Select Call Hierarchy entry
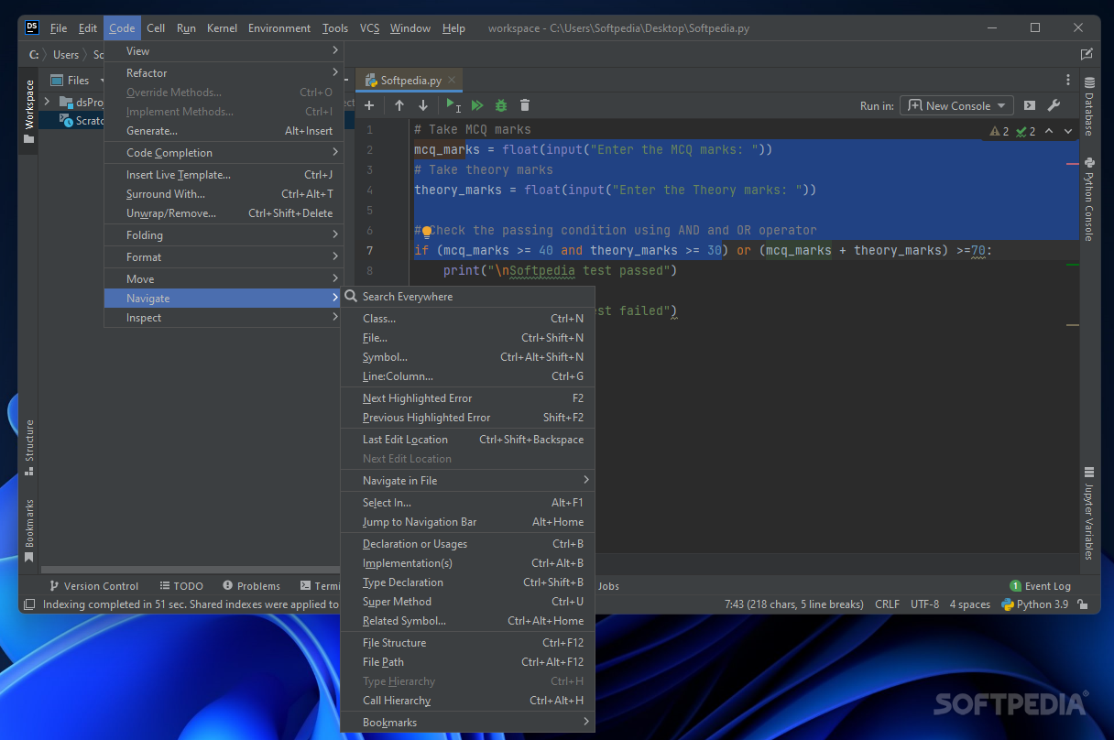The width and height of the screenshot is (1114, 740). click(x=467, y=701)
